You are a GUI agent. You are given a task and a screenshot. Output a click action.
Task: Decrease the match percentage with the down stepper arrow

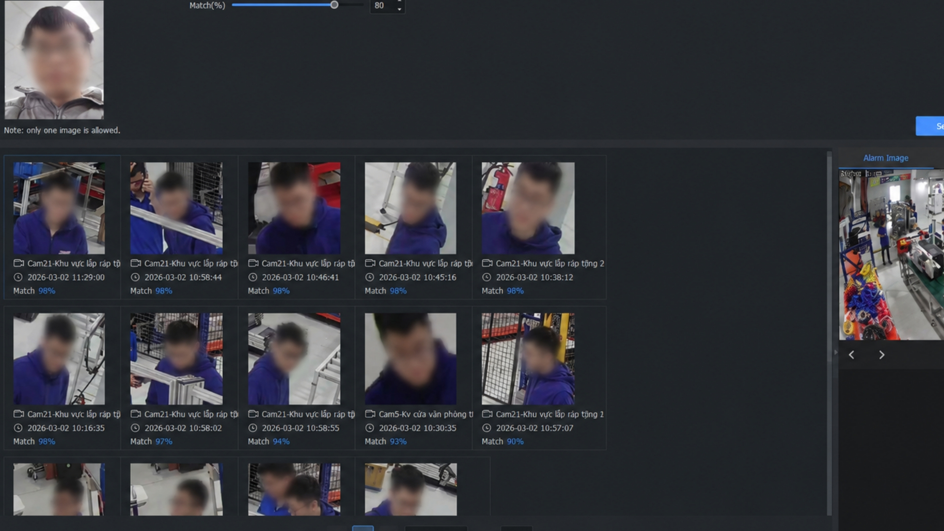pyautogui.click(x=400, y=9)
